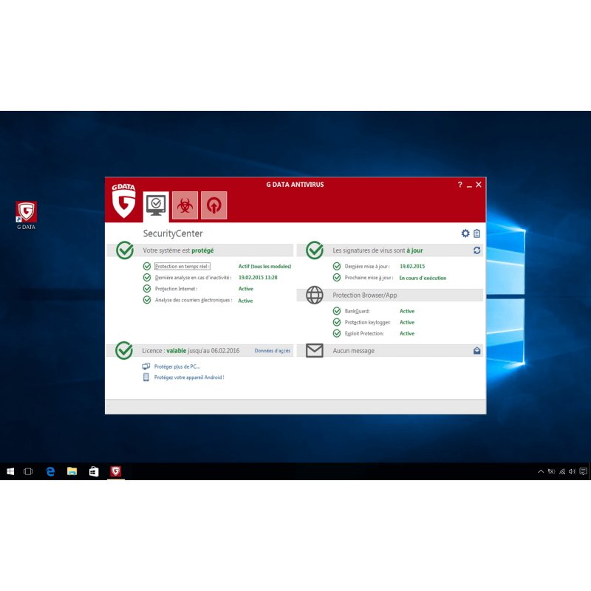Click green check beside BankGuard
The height and width of the screenshot is (591, 591).
337,311
